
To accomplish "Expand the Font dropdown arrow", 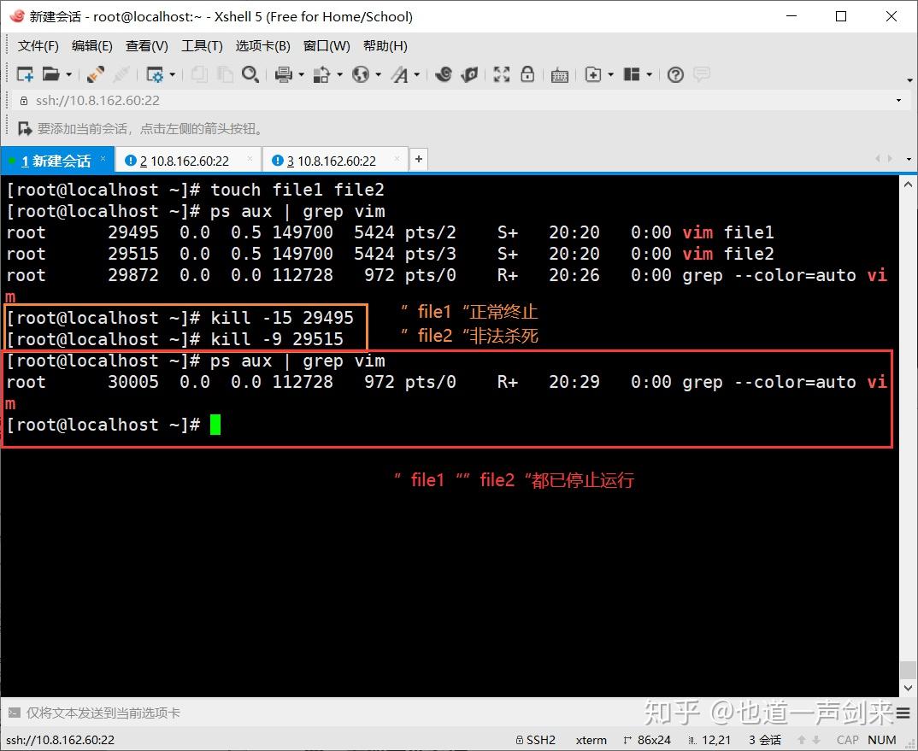I will (417, 74).
